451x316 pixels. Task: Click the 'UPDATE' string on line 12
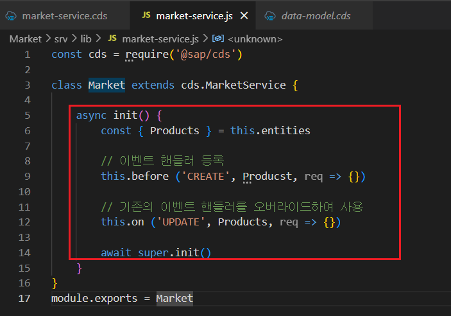[181, 222]
